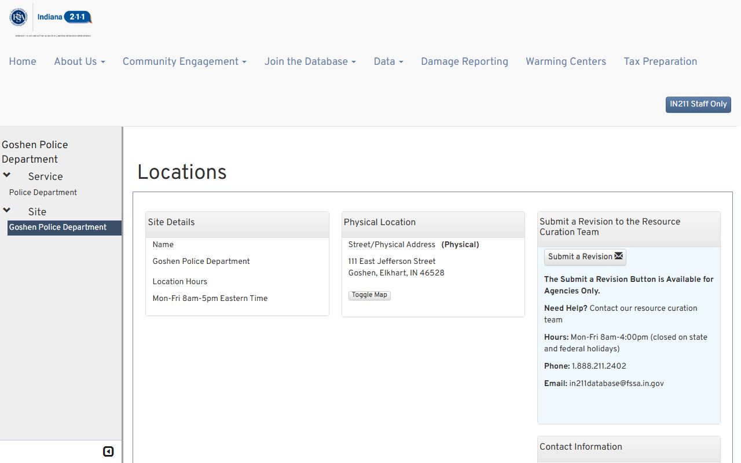Image resolution: width=741 pixels, height=463 pixels.
Task: Open the About Us dropdown menu
Action: [x=80, y=61]
